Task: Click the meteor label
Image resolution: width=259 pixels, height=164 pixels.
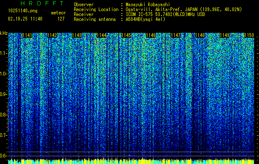Action: [x=58, y=13]
